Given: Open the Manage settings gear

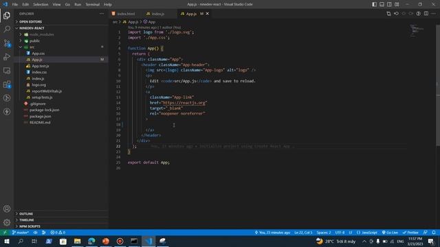Looking at the screenshot, I should point(7,222).
